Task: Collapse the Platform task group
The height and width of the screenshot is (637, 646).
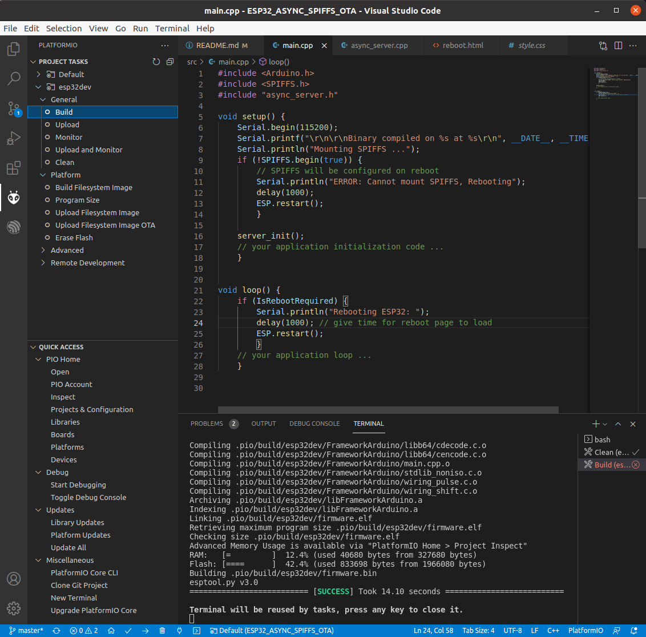Action: point(43,175)
